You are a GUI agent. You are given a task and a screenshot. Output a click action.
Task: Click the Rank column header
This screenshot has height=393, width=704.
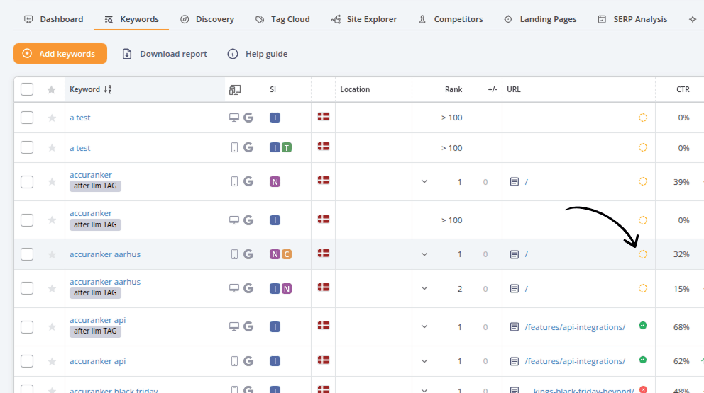[453, 89]
